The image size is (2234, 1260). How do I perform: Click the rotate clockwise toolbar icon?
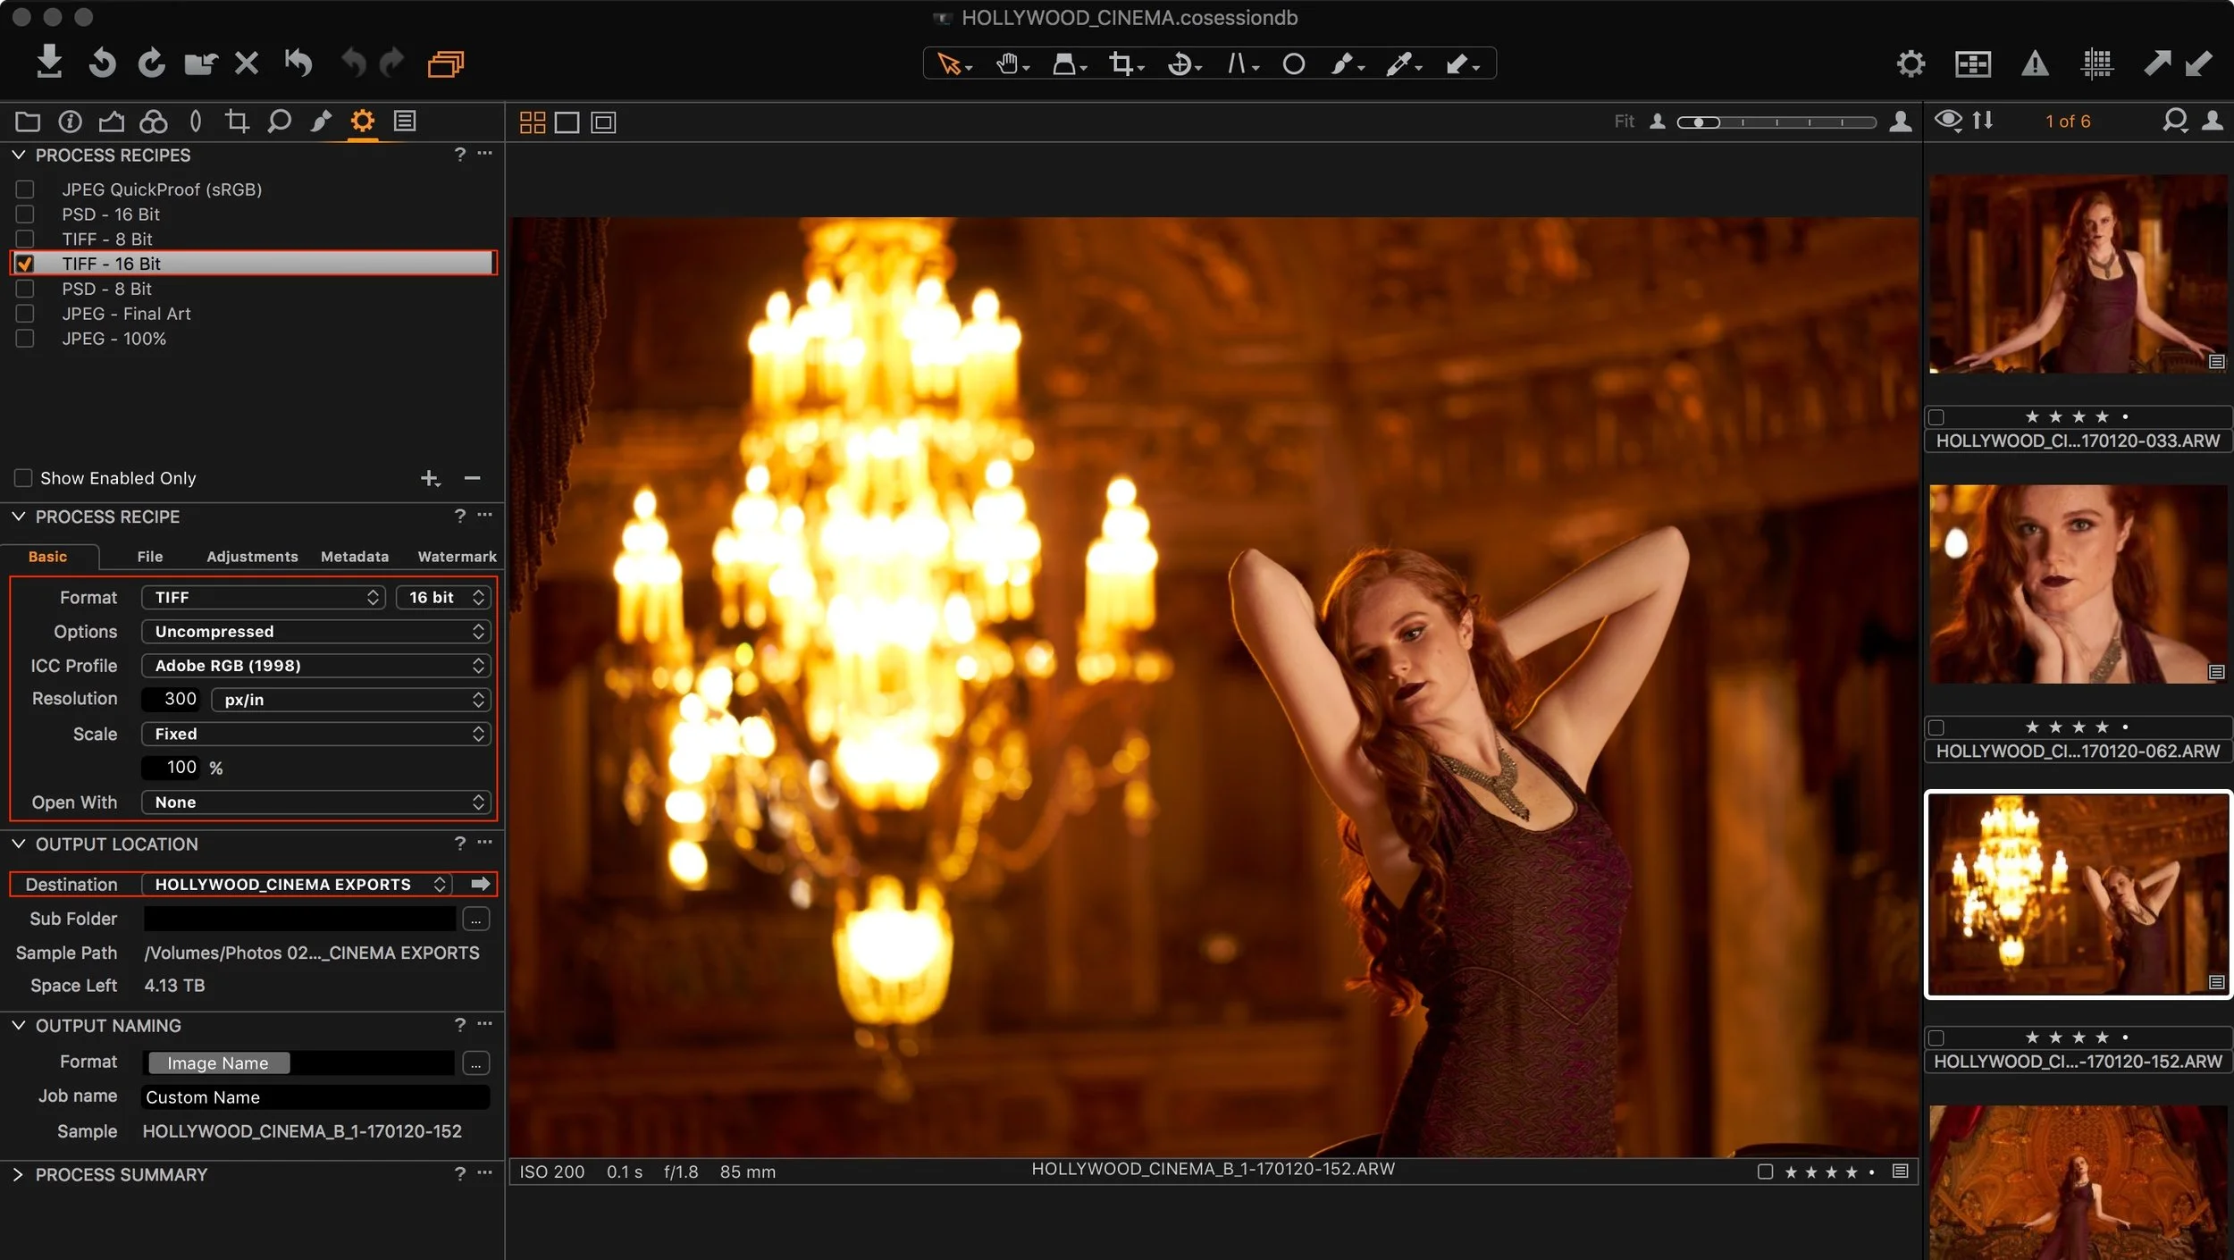152,63
